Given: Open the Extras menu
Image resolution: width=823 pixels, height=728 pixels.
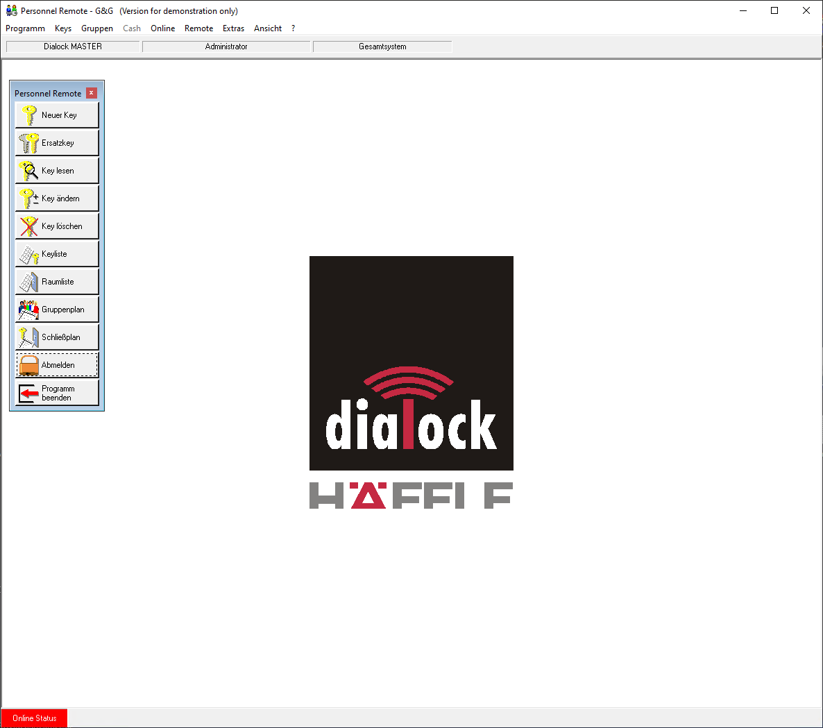Looking at the screenshot, I should tap(233, 28).
